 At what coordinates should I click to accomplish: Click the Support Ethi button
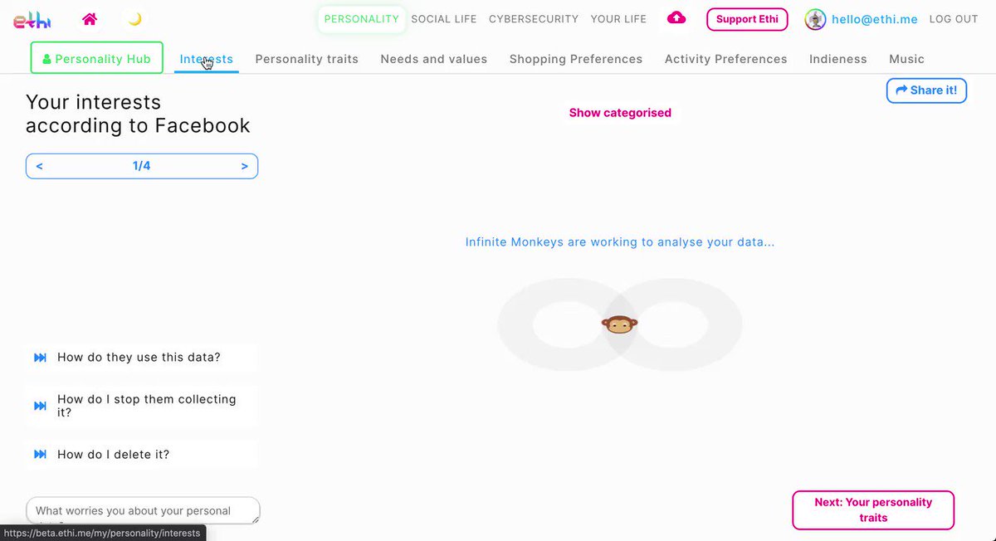click(x=747, y=19)
